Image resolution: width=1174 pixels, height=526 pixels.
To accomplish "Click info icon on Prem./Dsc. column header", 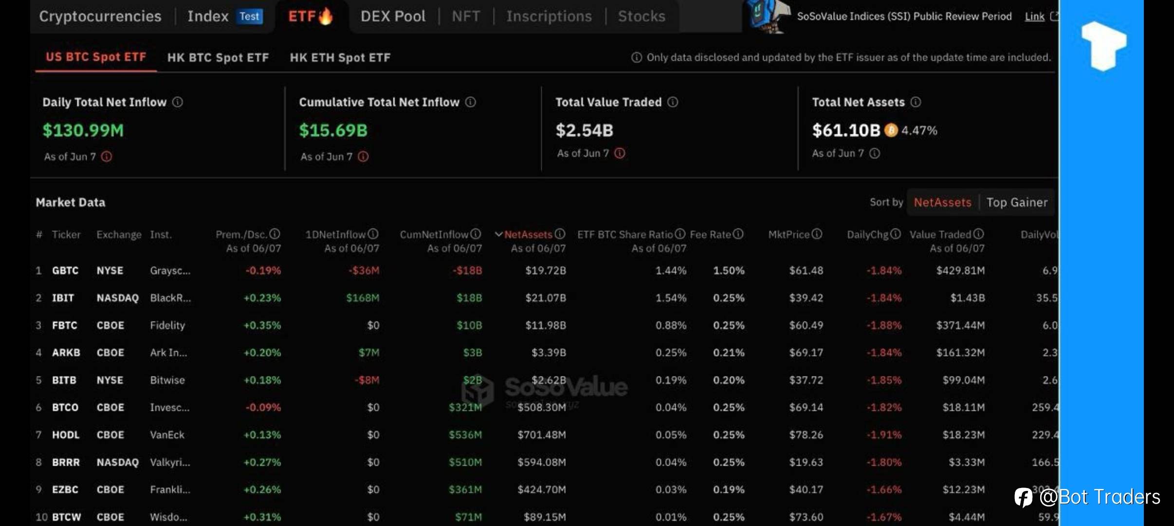I will tap(275, 234).
